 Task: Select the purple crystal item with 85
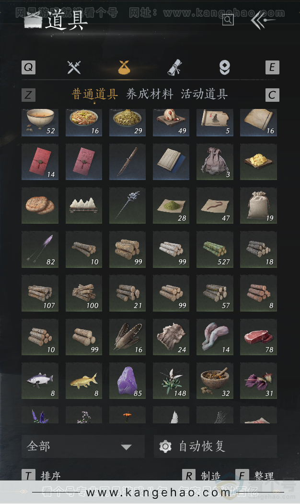coord(127,381)
